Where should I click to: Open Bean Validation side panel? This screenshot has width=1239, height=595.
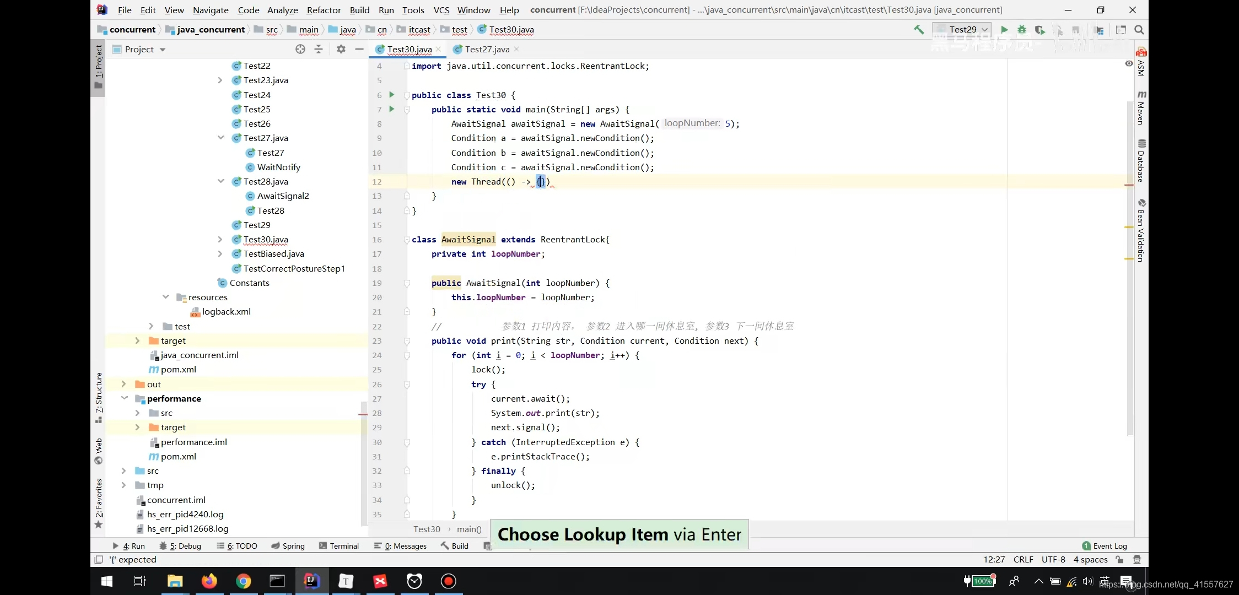pos(1141,230)
